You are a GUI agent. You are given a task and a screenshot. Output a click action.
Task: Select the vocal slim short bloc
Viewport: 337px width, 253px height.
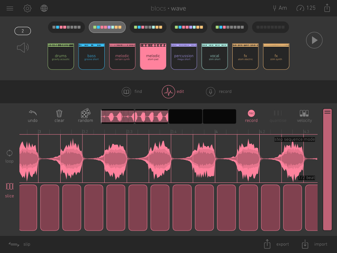pos(214,57)
